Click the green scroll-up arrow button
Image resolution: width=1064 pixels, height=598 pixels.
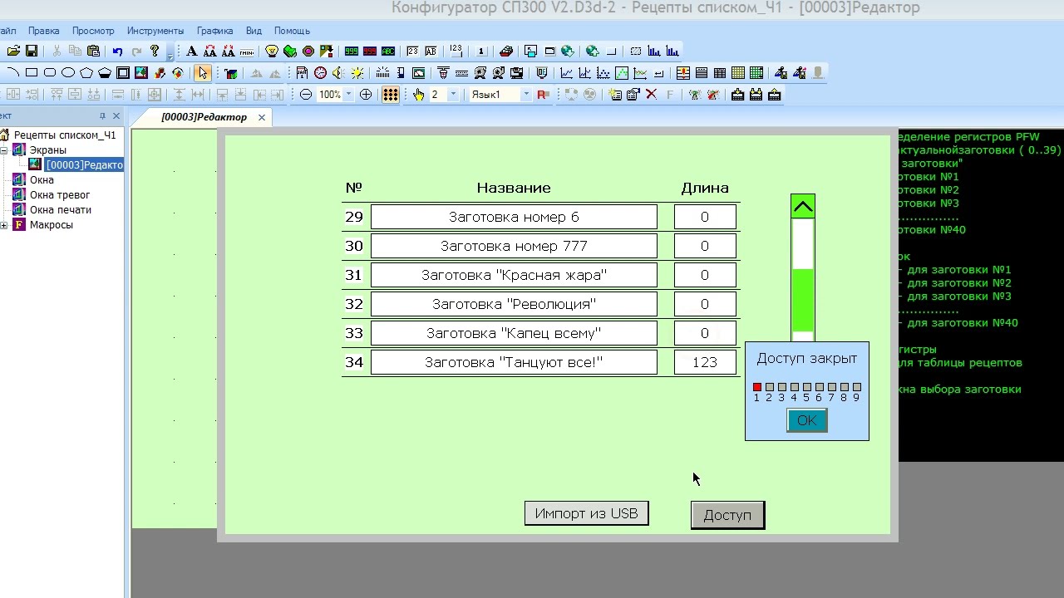click(x=803, y=207)
